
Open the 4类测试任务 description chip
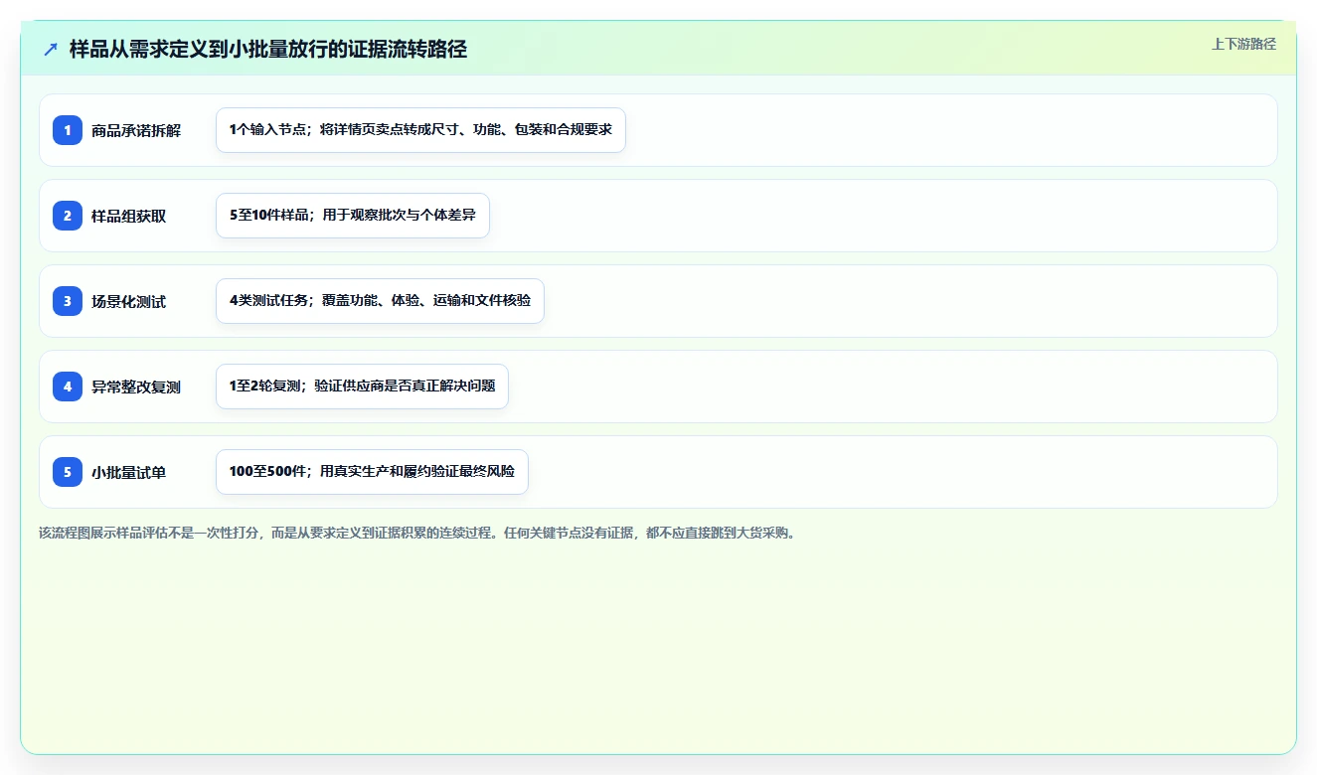pos(380,301)
